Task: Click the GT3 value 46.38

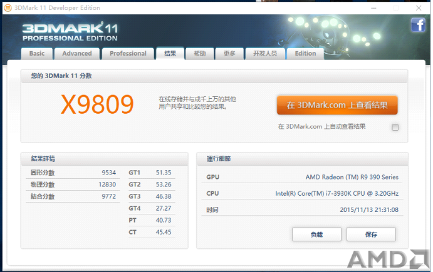Action: click(164, 196)
